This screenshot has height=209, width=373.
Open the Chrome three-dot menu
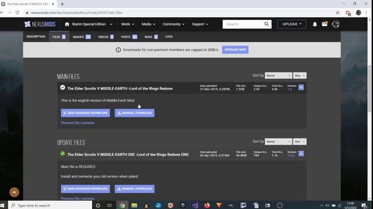pyautogui.click(x=367, y=13)
